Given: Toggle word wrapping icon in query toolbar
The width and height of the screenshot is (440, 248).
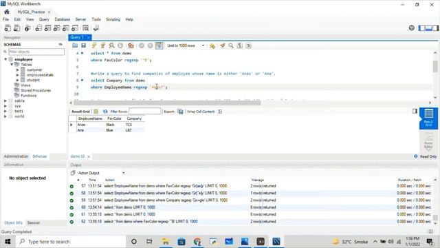Looking at the screenshot, I should coord(249,45).
